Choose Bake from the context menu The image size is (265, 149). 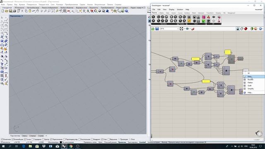click(254, 77)
